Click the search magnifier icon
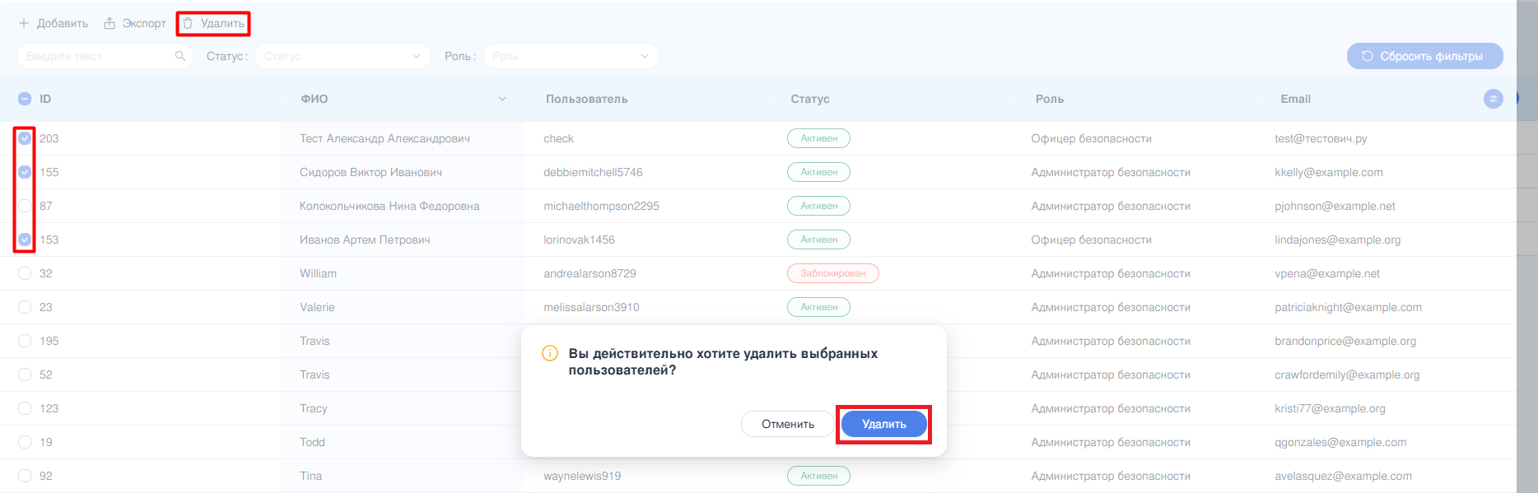The height and width of the screenshot is (493, 1538). point(180,56)
